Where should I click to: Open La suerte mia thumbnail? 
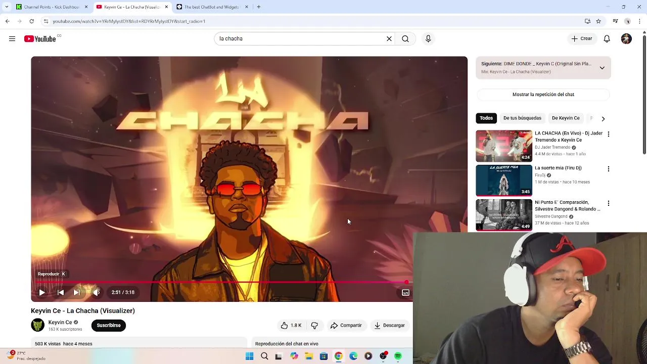coord(504,180)
